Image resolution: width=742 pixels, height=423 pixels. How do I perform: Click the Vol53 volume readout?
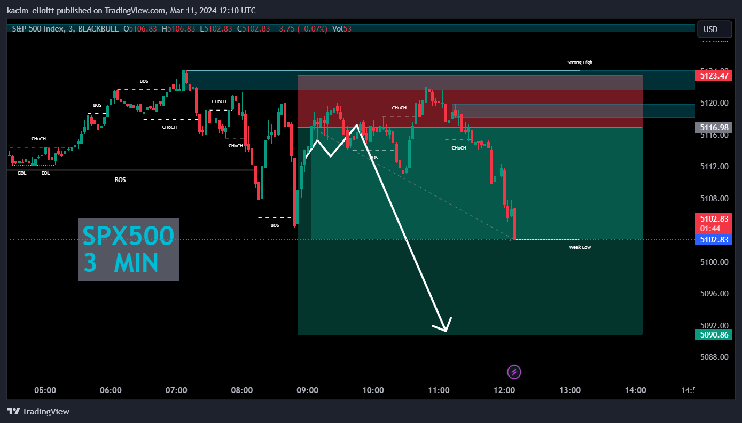pyautogui.click(x=342, y=29)
